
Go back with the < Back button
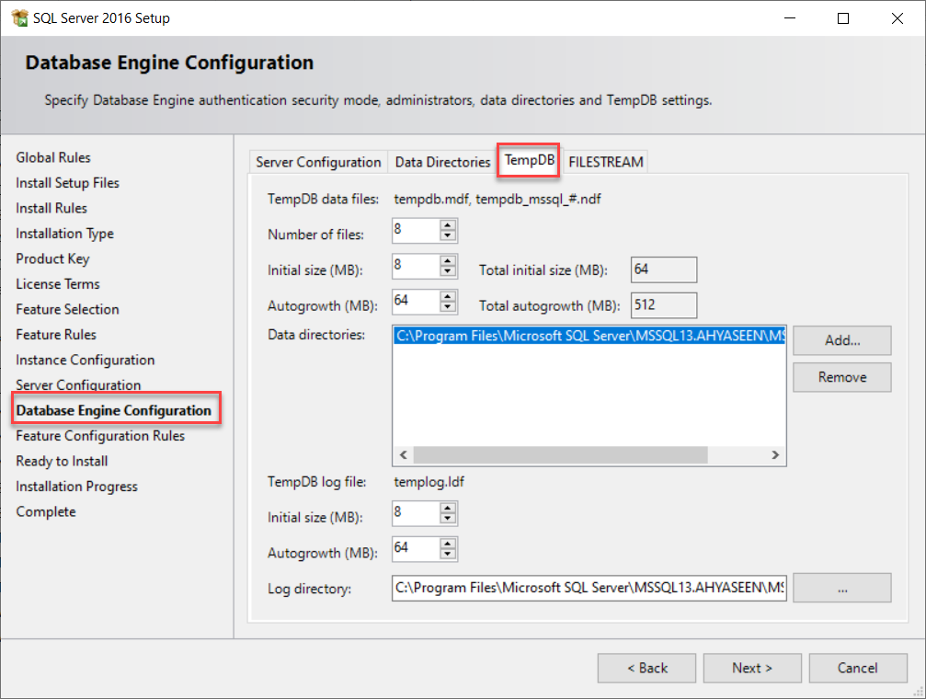(646, 668)
